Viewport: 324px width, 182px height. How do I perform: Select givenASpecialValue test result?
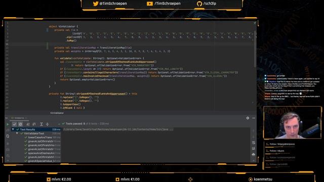point(41,161)
